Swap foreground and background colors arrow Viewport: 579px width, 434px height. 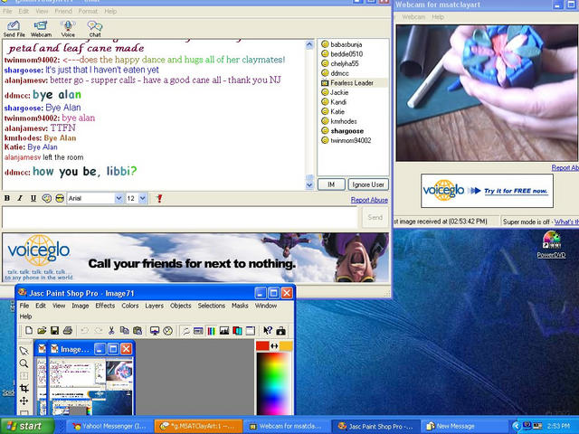(x=274, y=345)
